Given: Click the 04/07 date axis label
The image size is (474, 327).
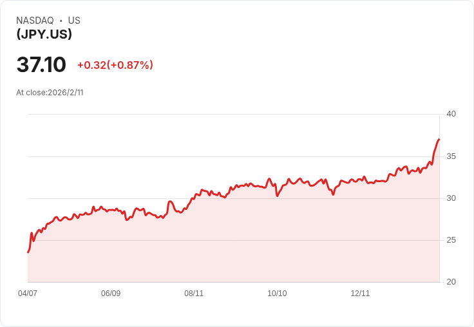Looking at the screenshot, I should (x=28, y=293).
